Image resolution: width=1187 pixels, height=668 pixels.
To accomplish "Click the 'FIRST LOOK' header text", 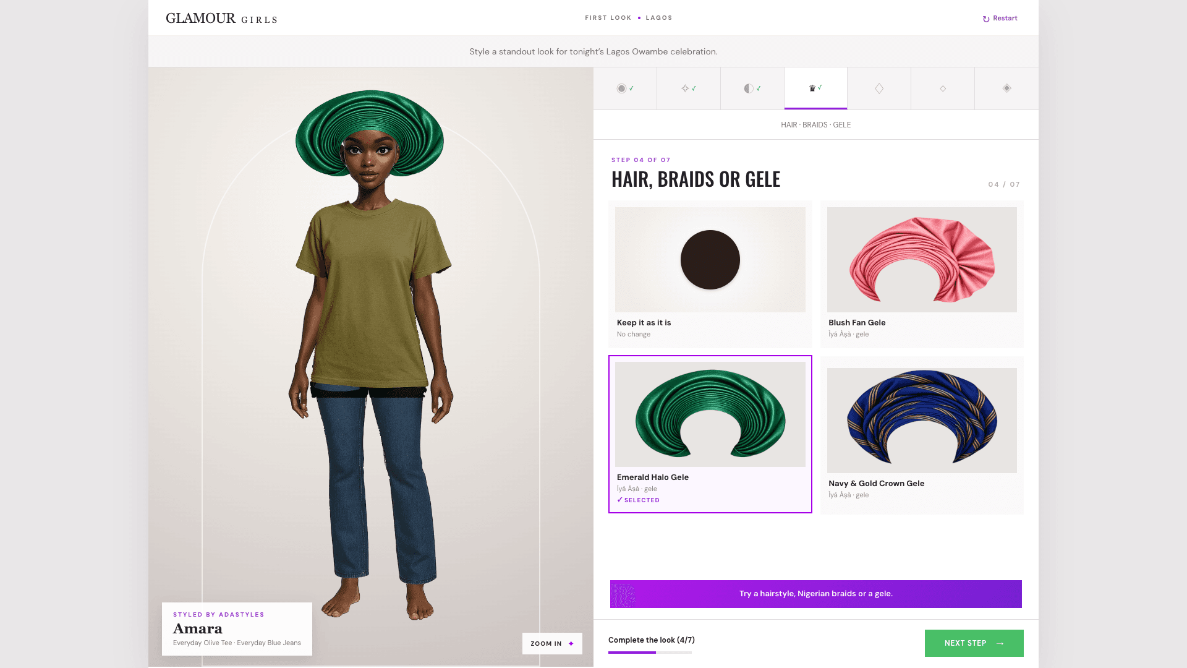I will [x=608, y=18].
